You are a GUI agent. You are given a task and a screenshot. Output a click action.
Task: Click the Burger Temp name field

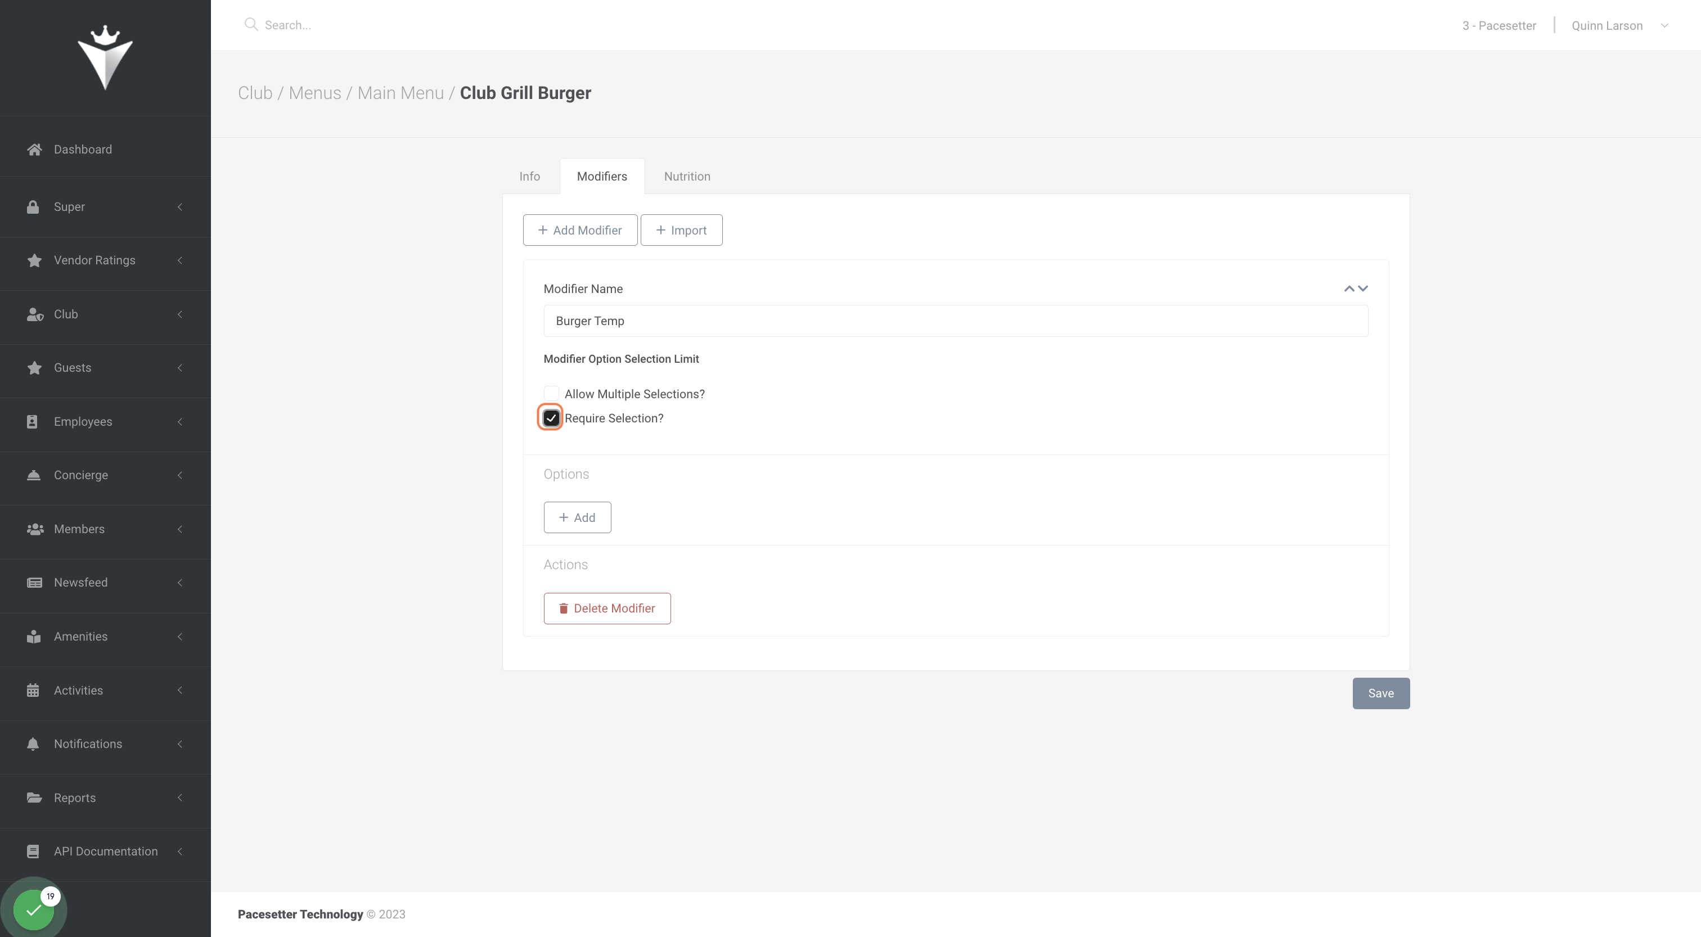point(956,321)
